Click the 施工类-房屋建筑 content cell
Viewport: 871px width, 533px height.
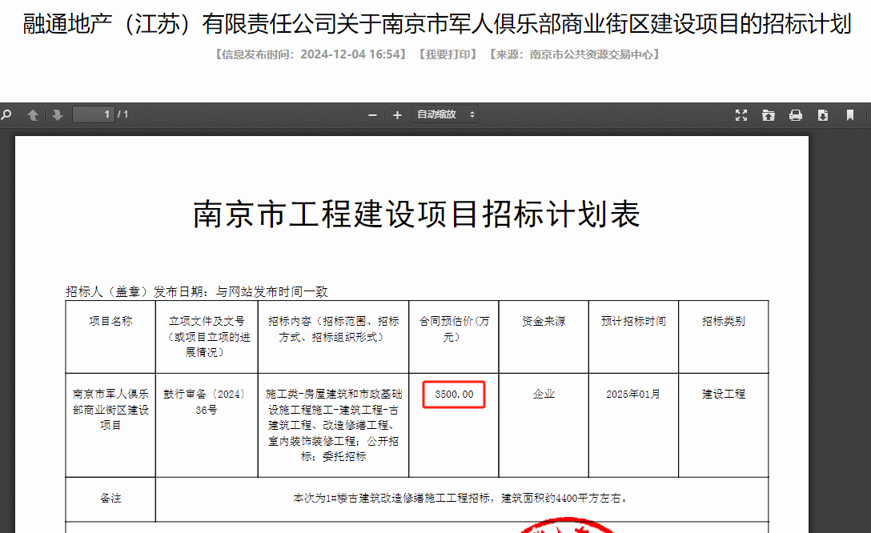click(x=333, y=425)
